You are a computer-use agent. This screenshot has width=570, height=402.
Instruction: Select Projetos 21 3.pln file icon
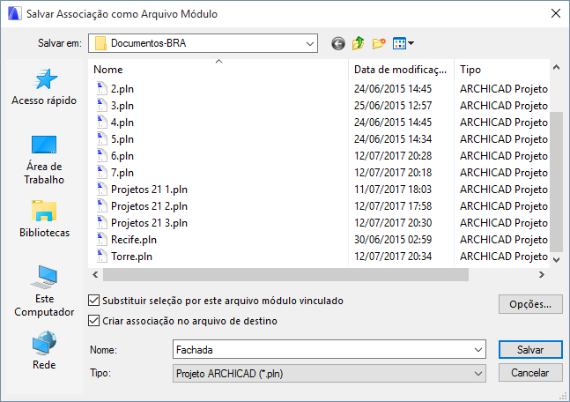pyautogui.click(x=102, y=223)
